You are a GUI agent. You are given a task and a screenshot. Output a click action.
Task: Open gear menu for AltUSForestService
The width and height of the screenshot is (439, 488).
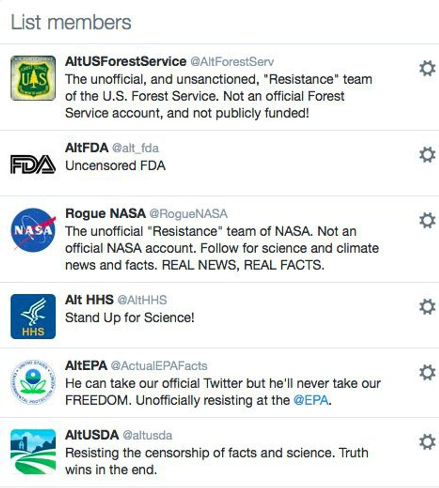point(427,69)
